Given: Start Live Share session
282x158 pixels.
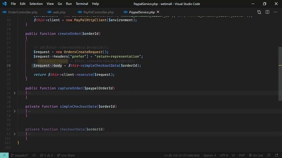Looking at the screenshot, I should 66,155.
